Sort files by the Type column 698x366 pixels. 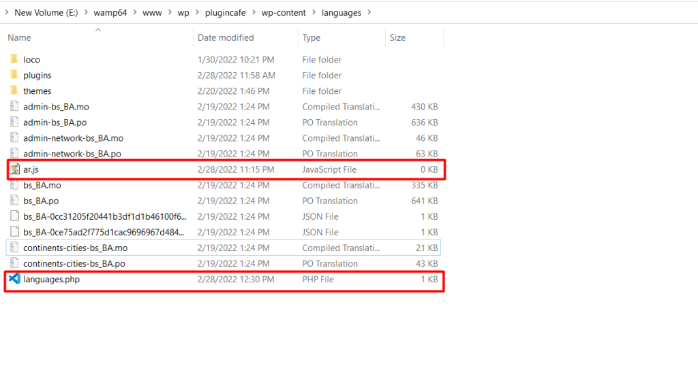coord(311,37)
